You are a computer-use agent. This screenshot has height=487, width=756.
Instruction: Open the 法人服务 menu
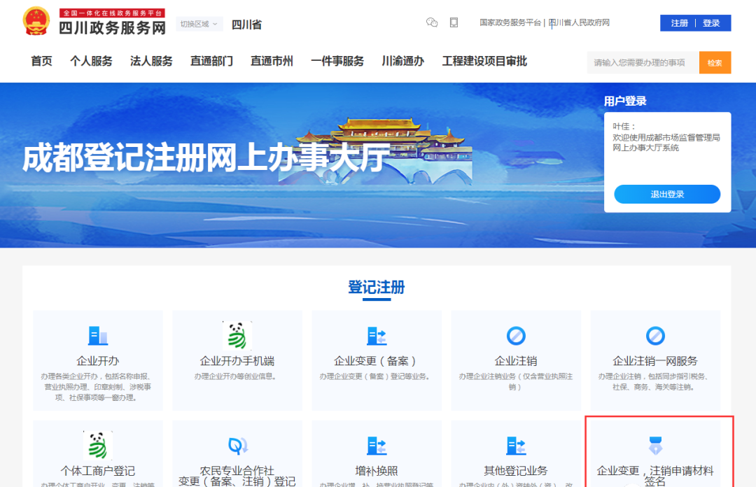[x=151, y=62]
